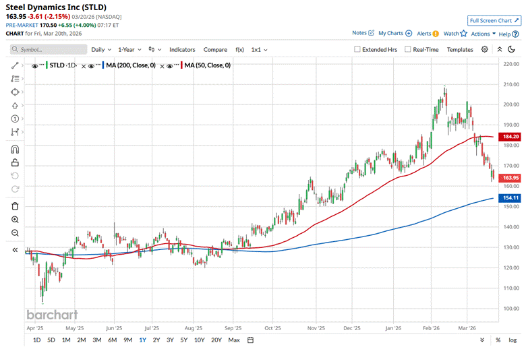Zoom in on the chart

pyautogui.click(x=15, y=220)
